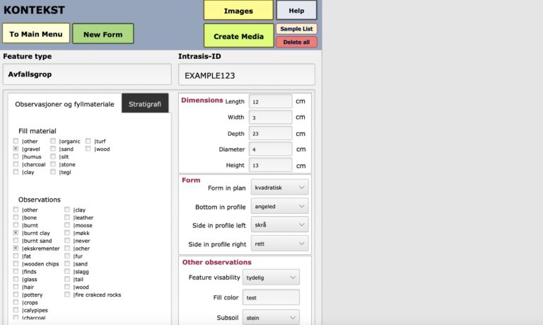Check the pottery observation checkbox
543x325 pixels.
pyautogui.click(x=16, y=295)
